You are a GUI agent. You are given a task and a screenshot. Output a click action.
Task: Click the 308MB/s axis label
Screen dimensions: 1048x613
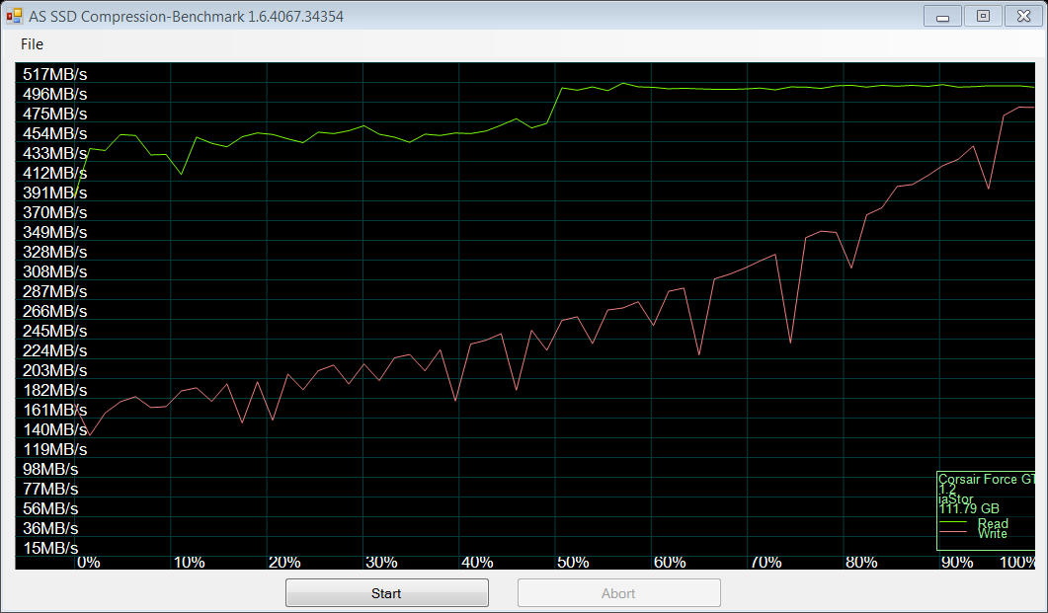54,271
